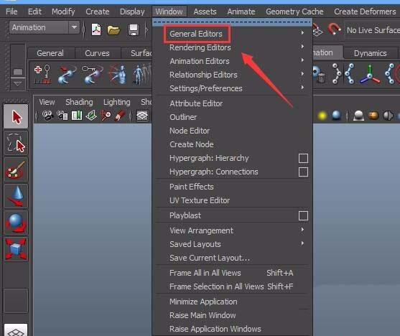Select the arrow Select tool
Viewport: 400px width, 336px height.
(16, 116)
